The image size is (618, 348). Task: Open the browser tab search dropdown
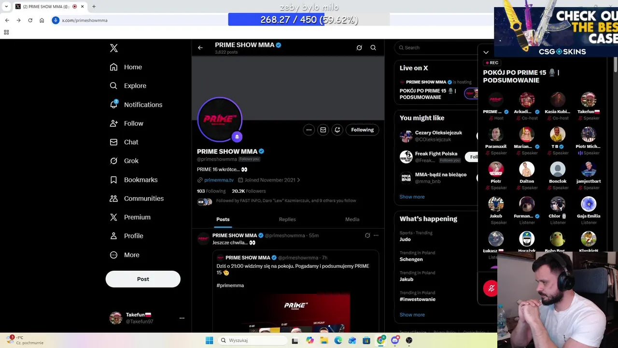pos(6,6)
